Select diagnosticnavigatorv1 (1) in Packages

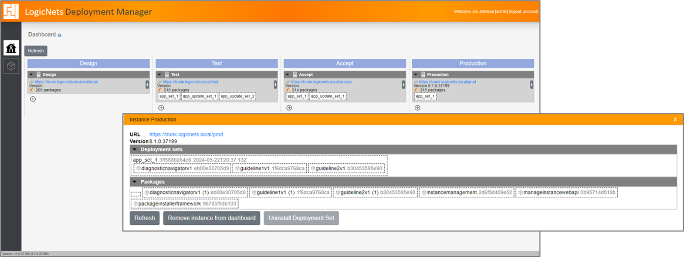pyautogui.click(x=195, y=193)
